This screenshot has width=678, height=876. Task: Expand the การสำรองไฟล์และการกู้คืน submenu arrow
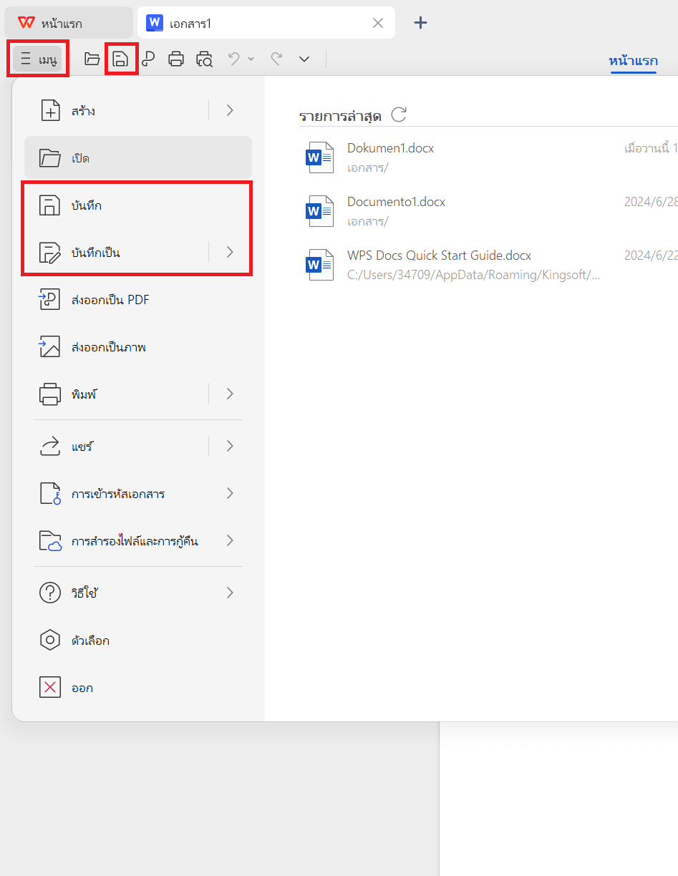230,540
